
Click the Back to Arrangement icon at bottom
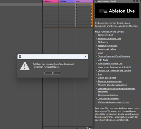click(x=87, y=128)
